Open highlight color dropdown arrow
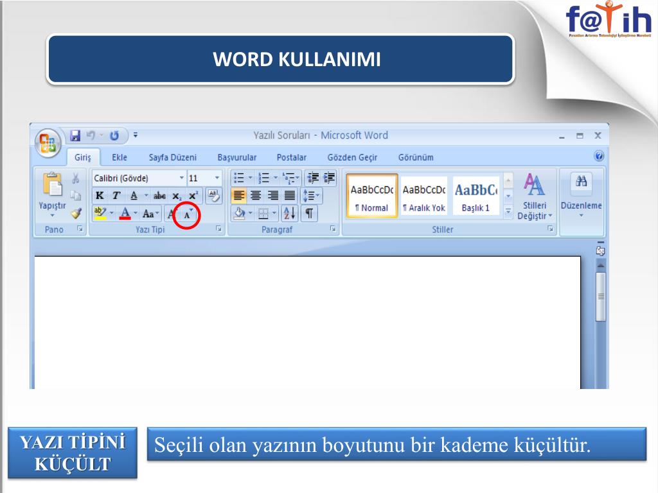658x493 pixels. coord(112,213)
